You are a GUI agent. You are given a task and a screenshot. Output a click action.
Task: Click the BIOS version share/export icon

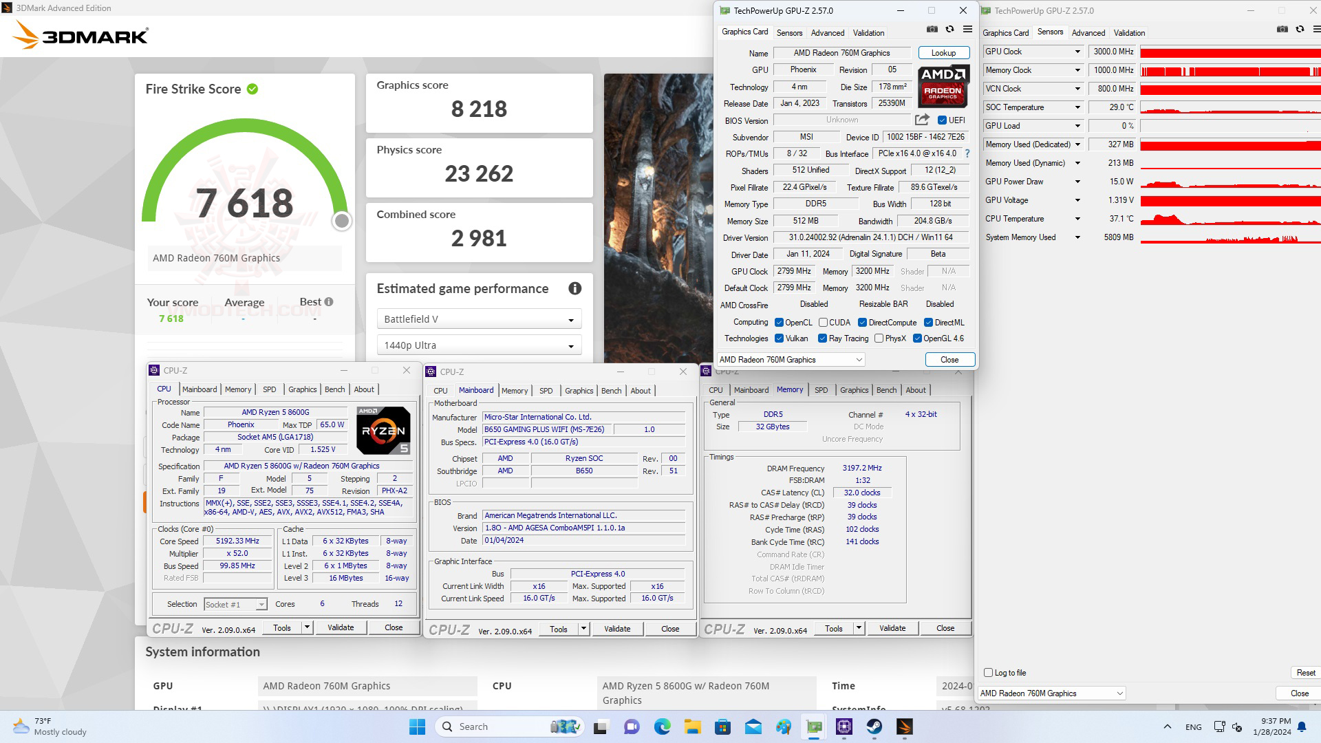(x=922, y=120)
